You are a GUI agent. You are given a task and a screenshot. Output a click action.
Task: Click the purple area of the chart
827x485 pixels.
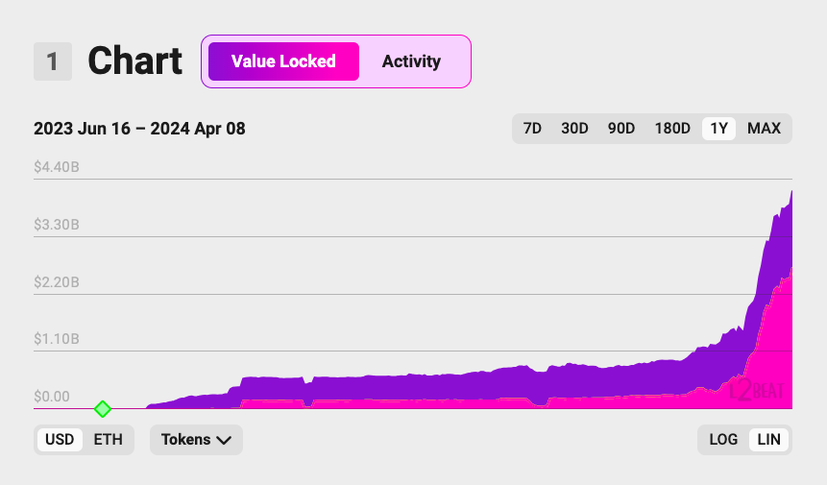pos(480,382)
